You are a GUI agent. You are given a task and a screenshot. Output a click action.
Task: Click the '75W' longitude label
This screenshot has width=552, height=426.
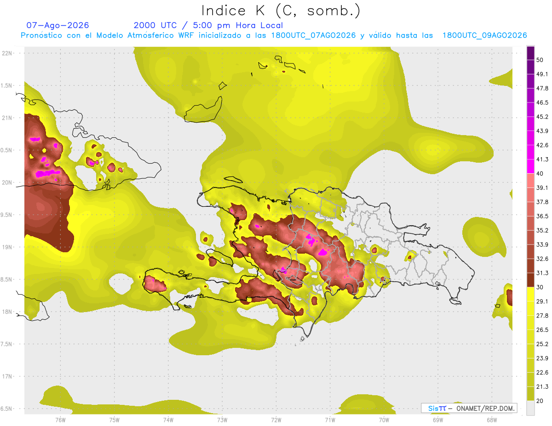click(x=115, y=420)
